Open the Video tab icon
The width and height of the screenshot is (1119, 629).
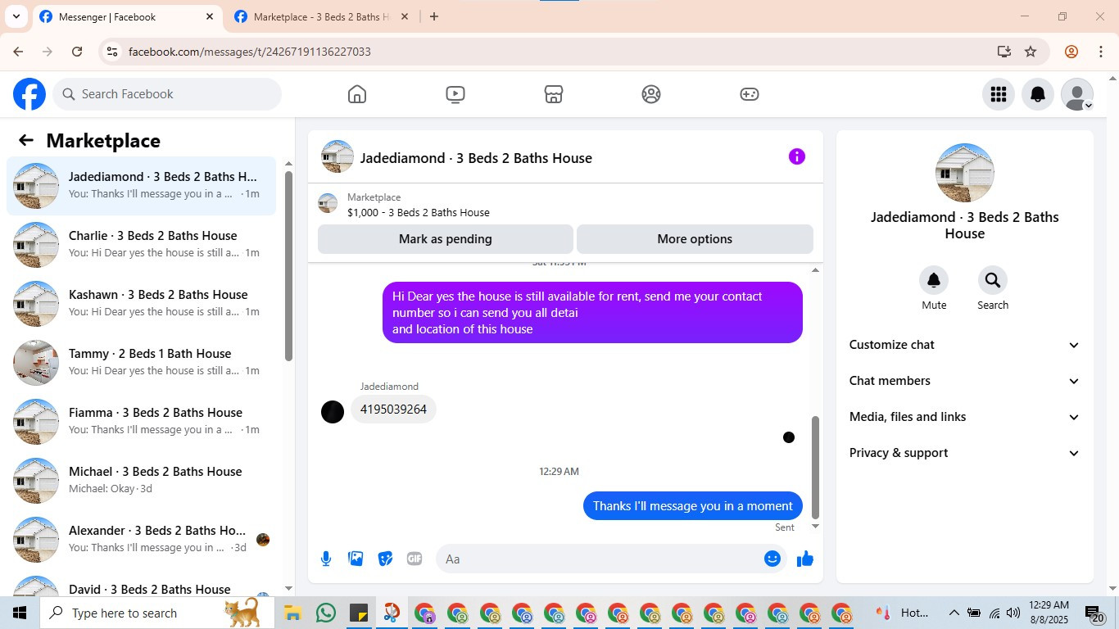(x=455, y=94)
